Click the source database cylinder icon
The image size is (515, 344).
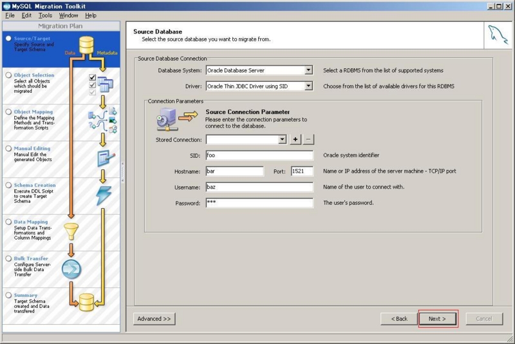[x=86, y=44]
